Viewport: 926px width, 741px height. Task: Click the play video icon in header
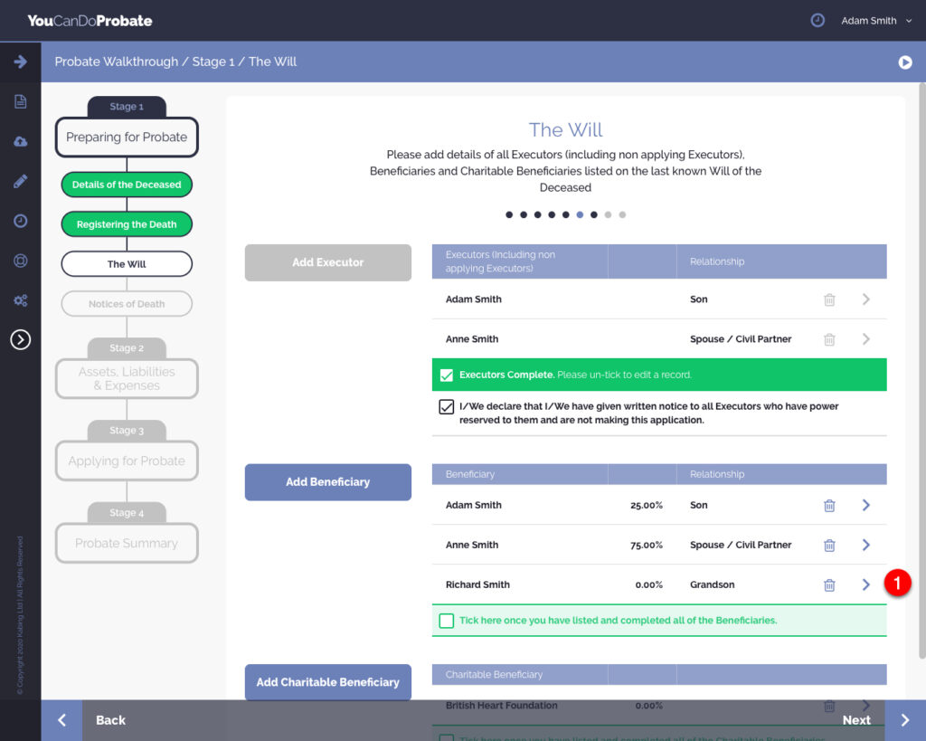click(x=905, y=62)
